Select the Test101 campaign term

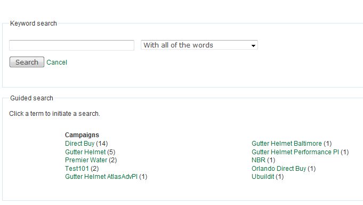(x=77, y=168)
